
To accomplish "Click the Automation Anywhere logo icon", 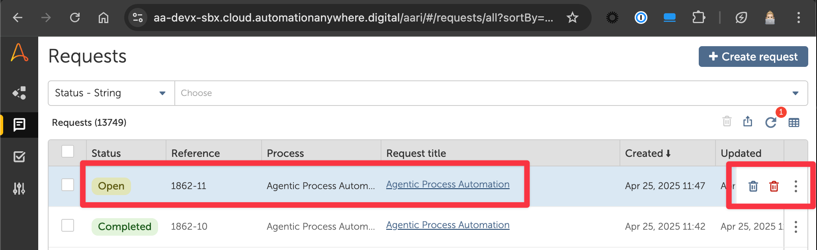I will [x=19, y=53].
